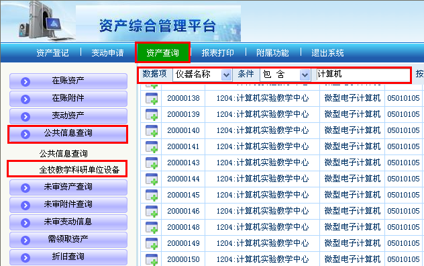Click the asset number 20000150

click(183, 259)
